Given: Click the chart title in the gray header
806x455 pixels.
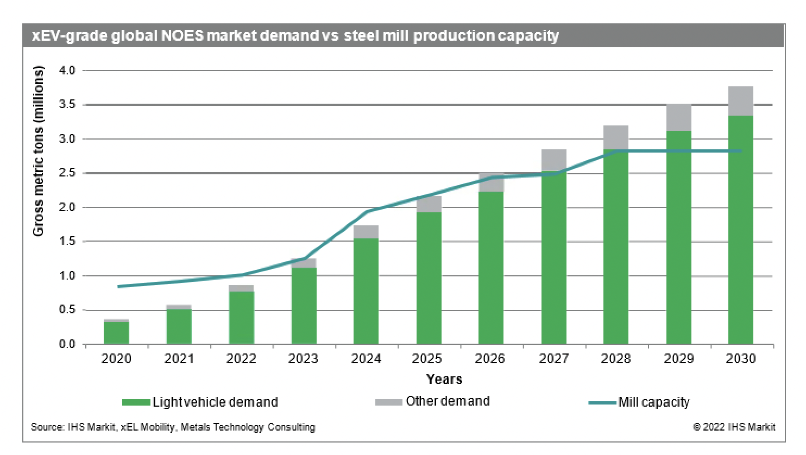Looking at the screenshot, I should (295, 36).
